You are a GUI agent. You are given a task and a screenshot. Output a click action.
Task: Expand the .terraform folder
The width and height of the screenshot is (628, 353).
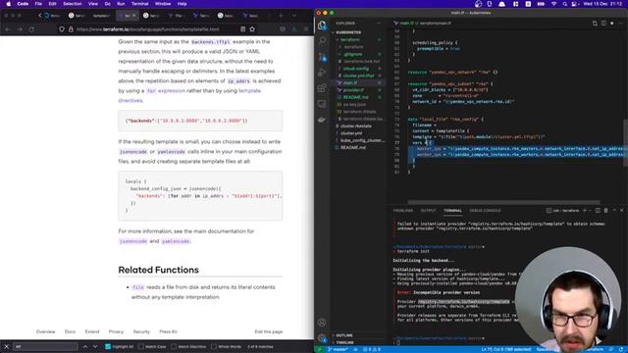tap(353, 47)
